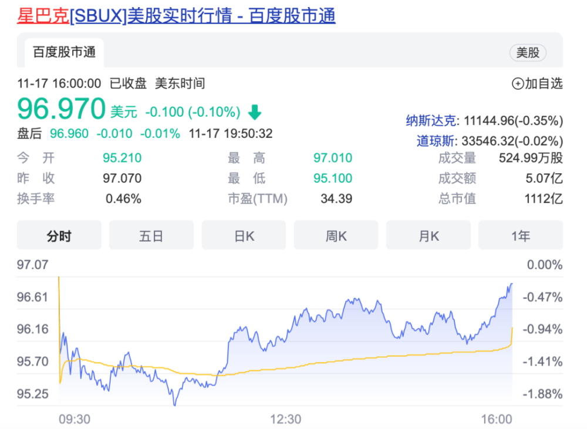587x429 pixels.
Task: Click the 最低 value 95.100
Action: click(333, 178)
